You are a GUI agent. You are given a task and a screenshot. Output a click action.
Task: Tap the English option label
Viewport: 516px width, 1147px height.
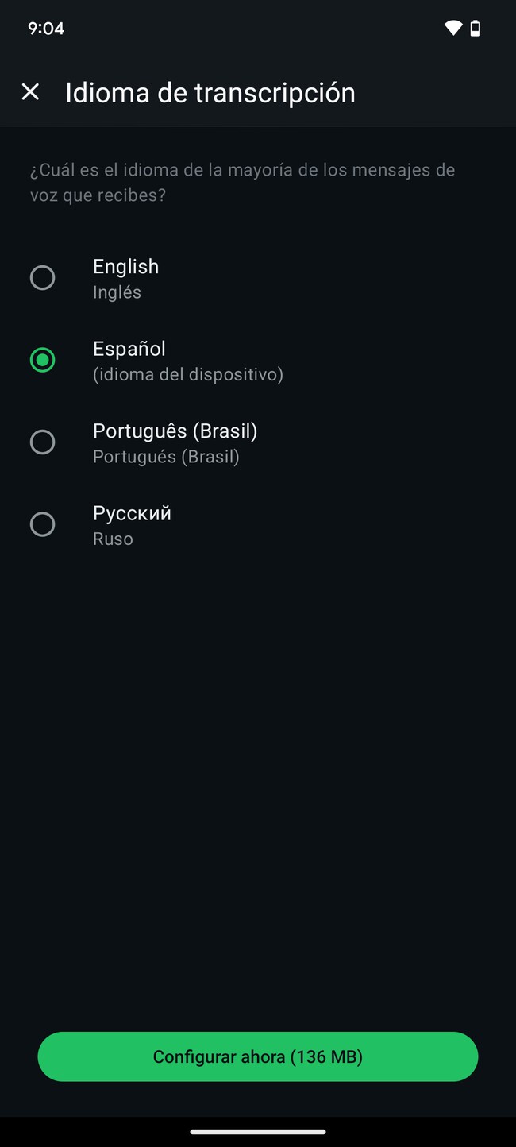click(x=125, y=266)
